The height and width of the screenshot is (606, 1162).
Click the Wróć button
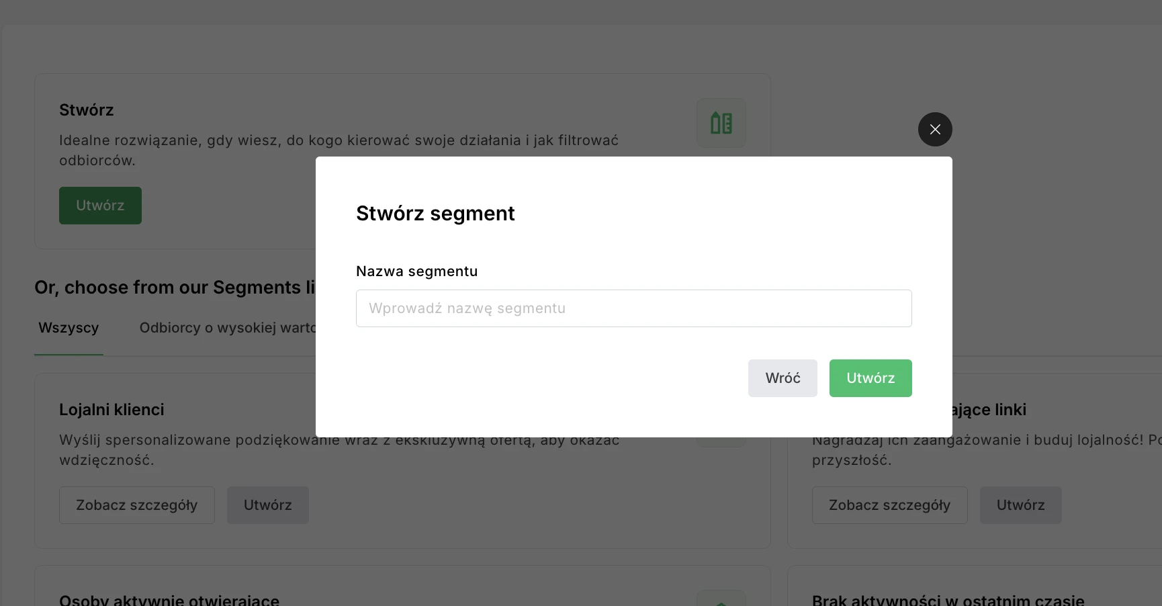coord(782,378)
